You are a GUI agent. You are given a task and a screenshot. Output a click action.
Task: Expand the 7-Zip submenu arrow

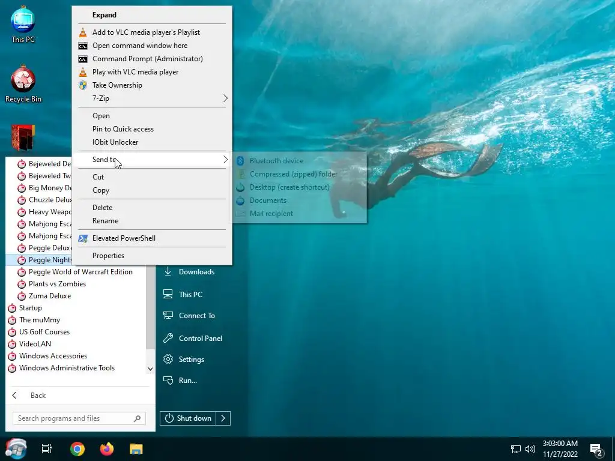pyautogui.click(x=225, y=98)
